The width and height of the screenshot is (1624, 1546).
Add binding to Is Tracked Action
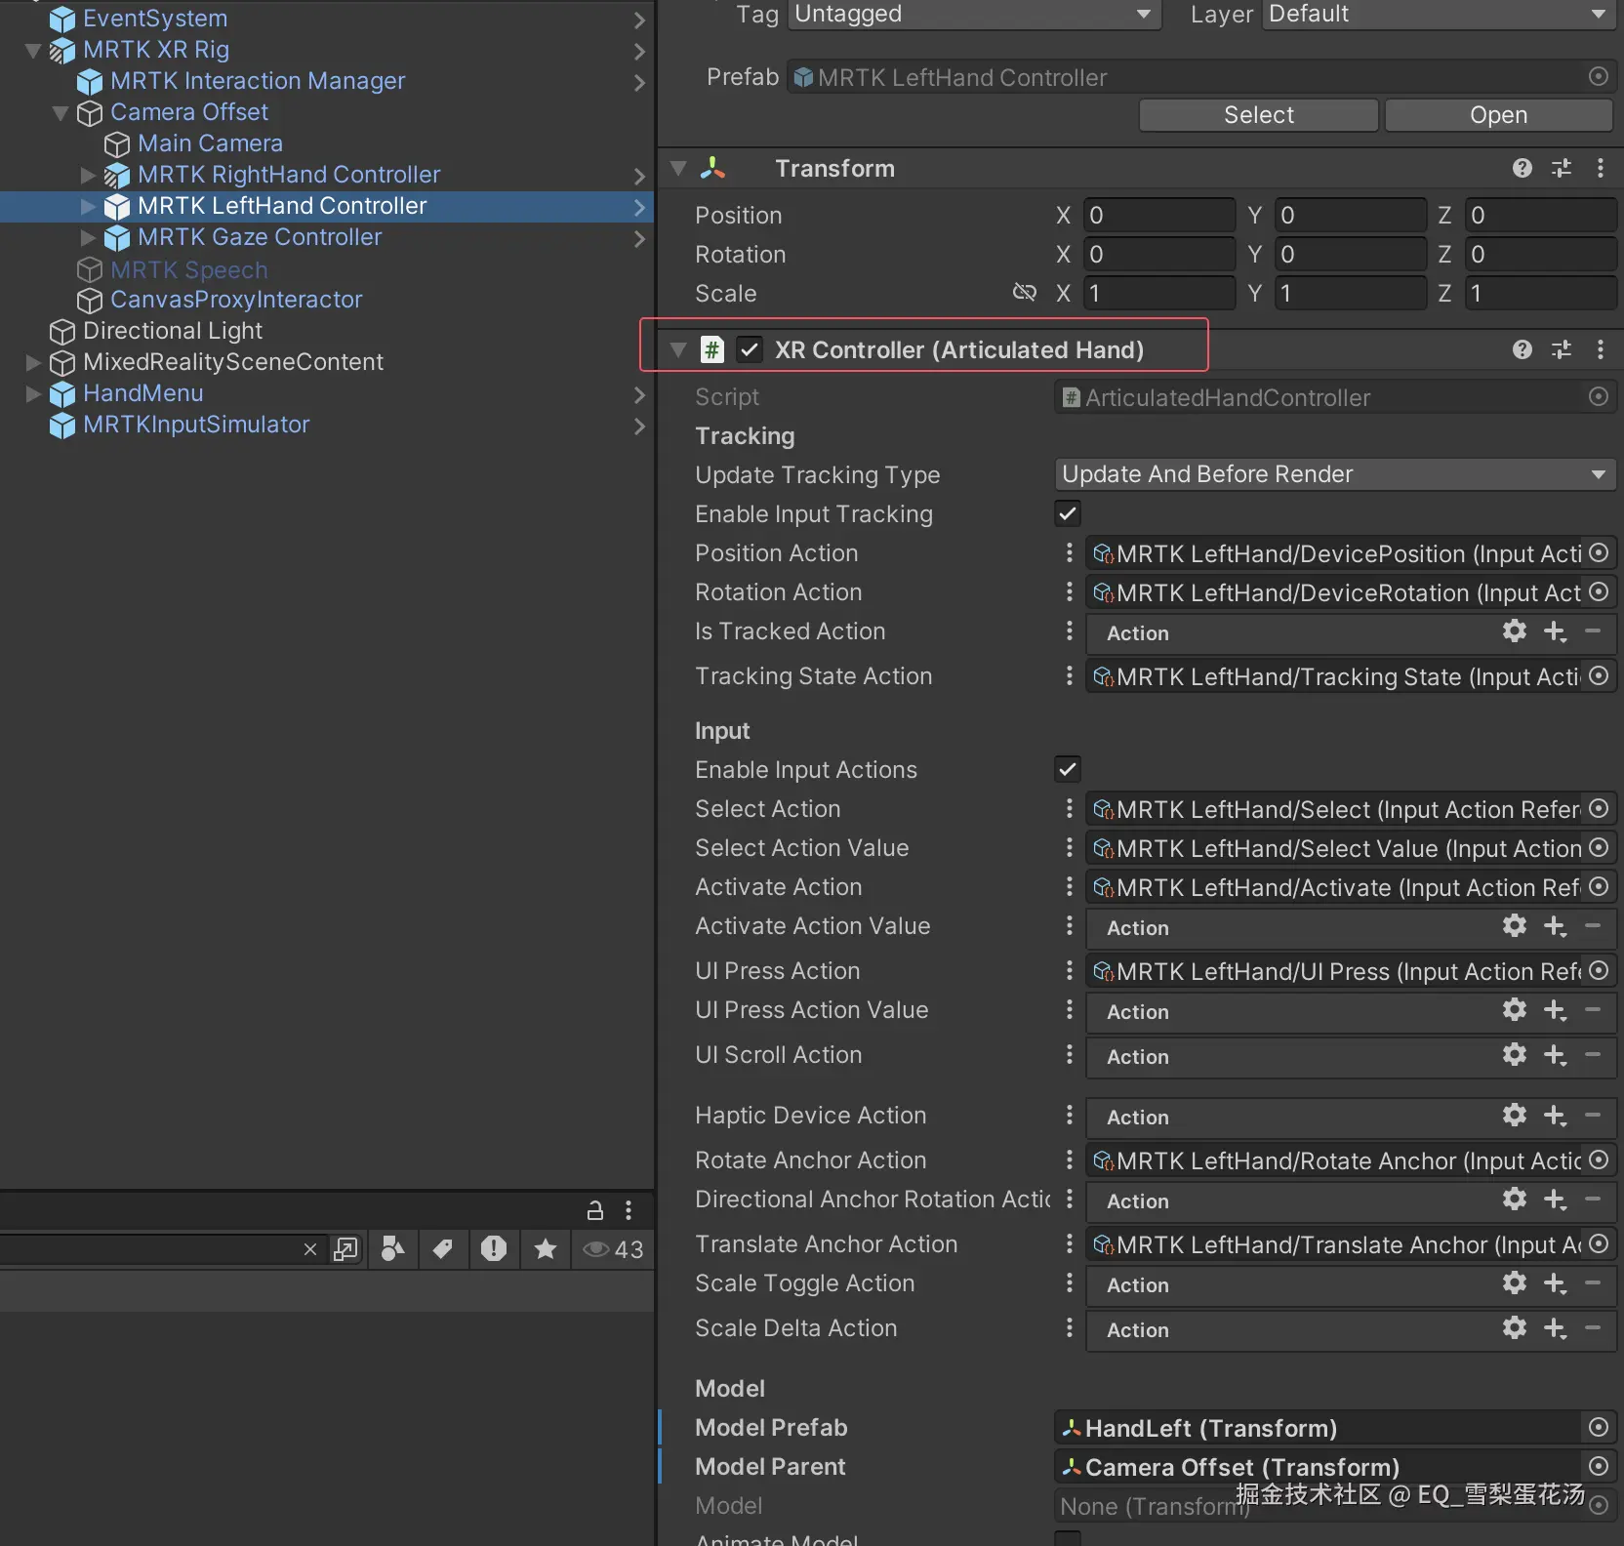1556,631
